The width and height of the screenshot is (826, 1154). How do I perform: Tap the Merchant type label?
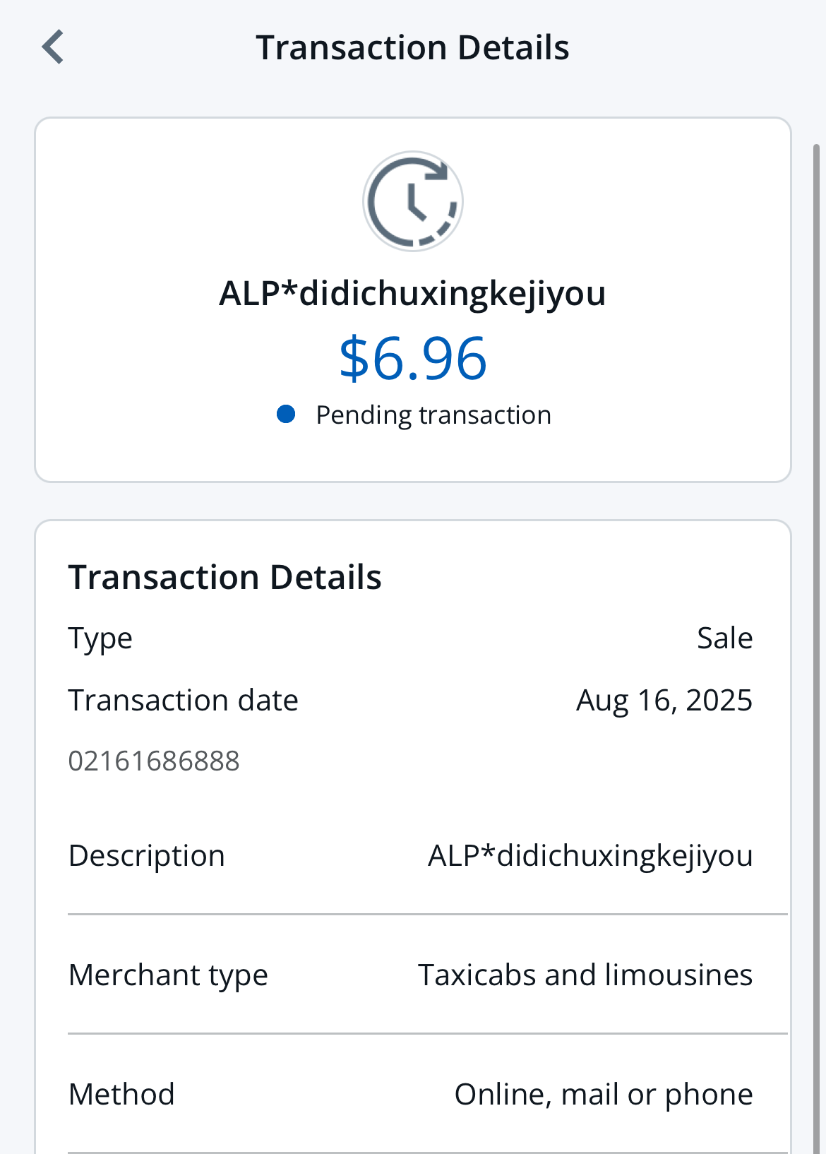click(x=168, y=975)
